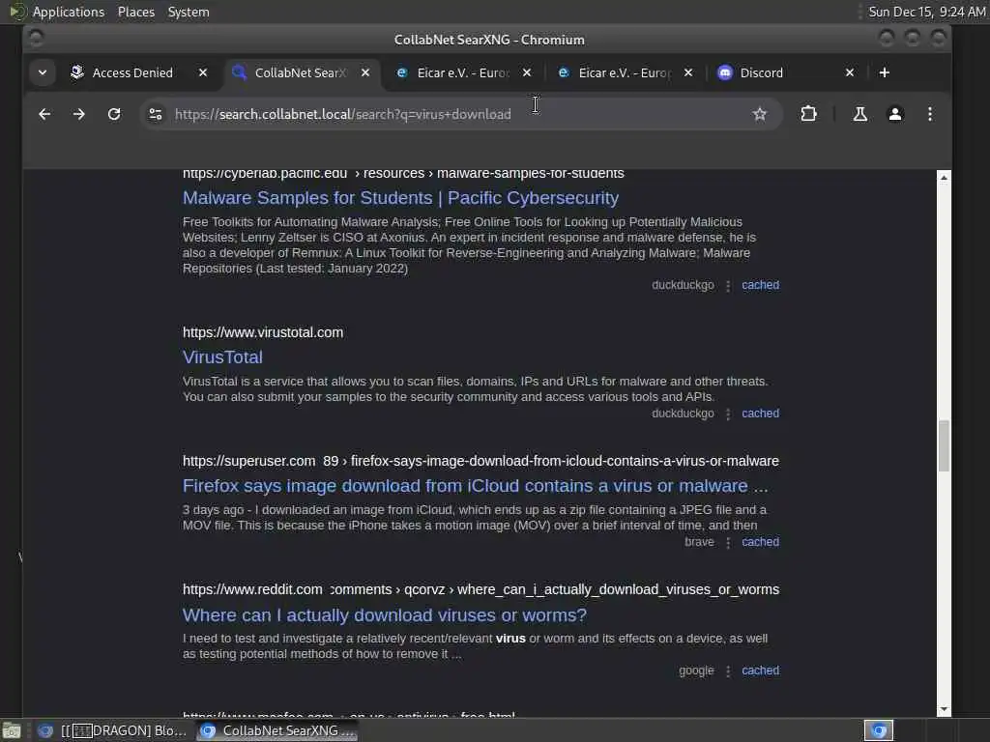Expand the tab search dropdown arrow

coord(43,72)
